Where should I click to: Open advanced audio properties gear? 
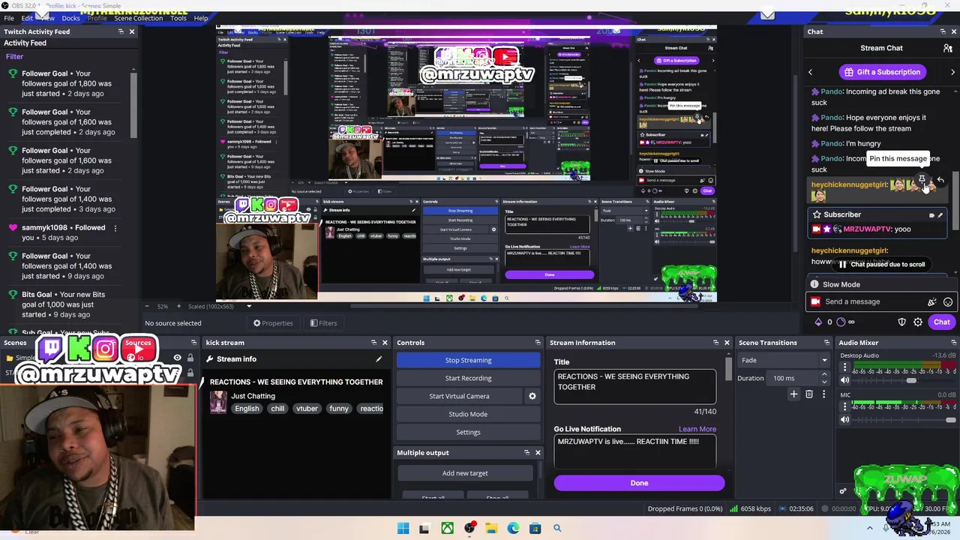(x=843, y=491)
